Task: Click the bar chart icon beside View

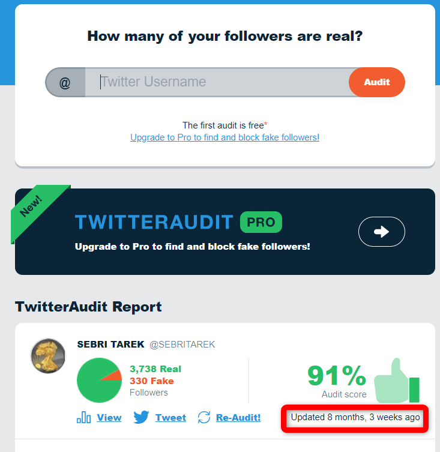Action: point(83,417)
